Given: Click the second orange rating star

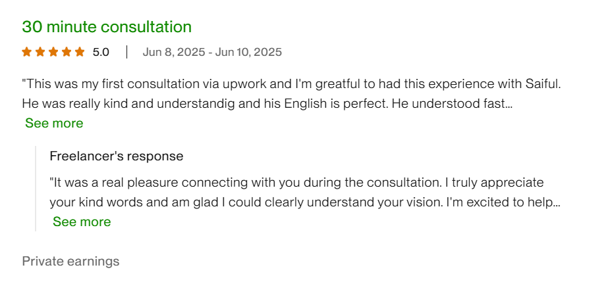Looking at the screenshot, I should coord(40,51).
